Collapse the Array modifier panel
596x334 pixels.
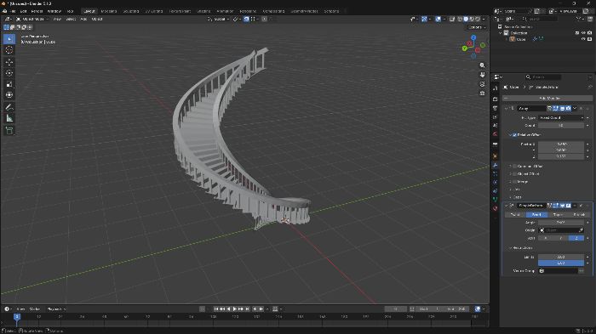tap(507, 109)
